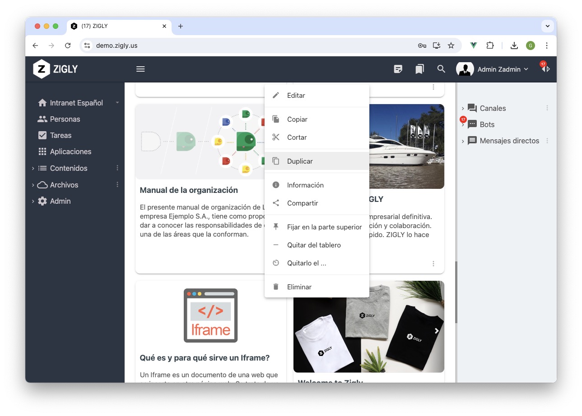The image size is (582, 416).
Task: Go back in t-shirt carousel with left arrow
Action: 304,331
